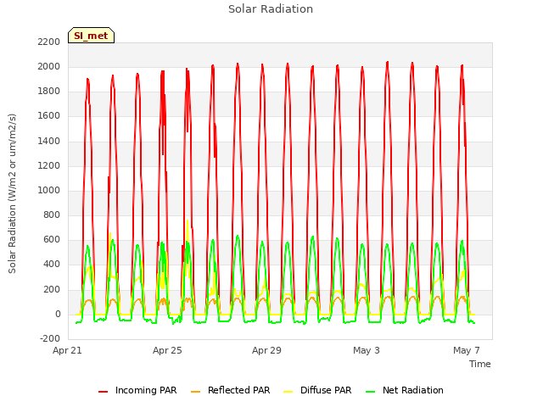Screen dimensions: 543x407
Task: Click the 1200 y-axis tick label
Action: pos(49,165)
